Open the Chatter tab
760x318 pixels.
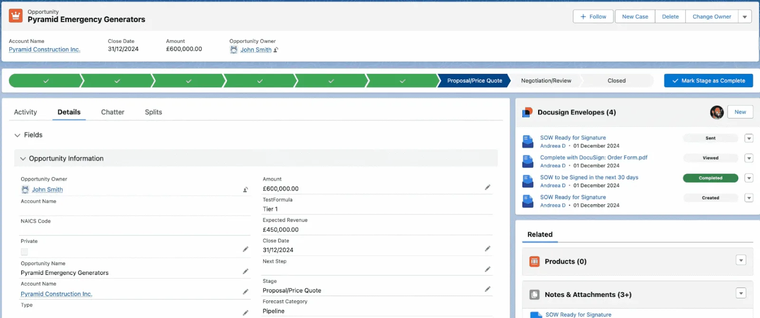tap(113, 112)
